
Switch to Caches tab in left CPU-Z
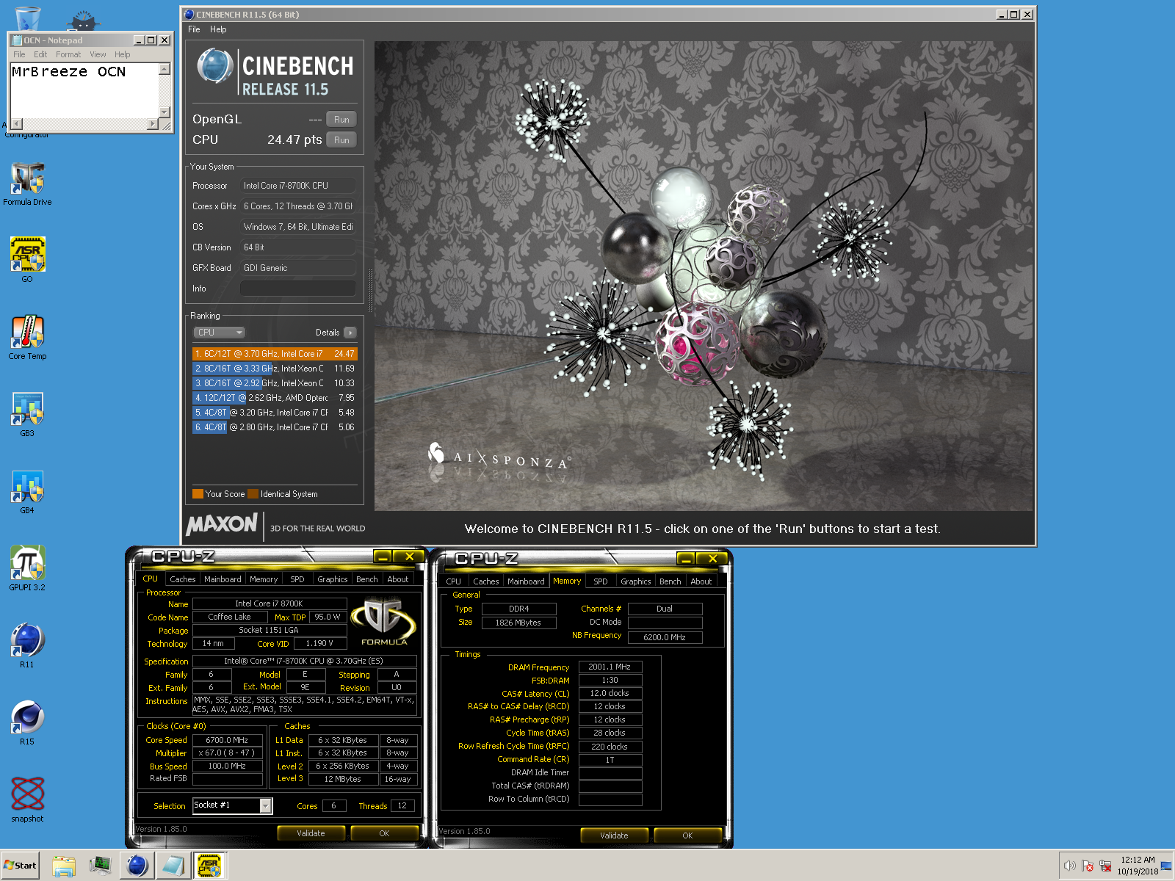click(182, 579)
